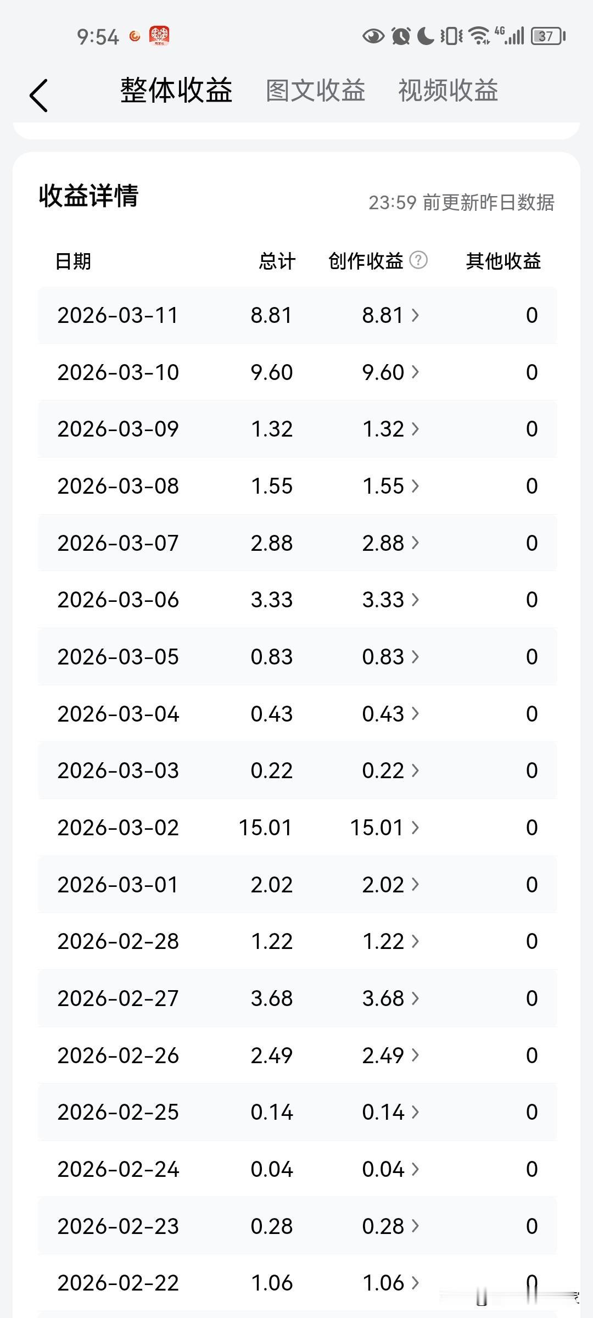
Task: Expand 3.68 earnings for 2026-02-27
Action: [x=390, y=998]
